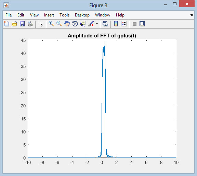Activate the Zoom Out magnifier tool

point(59,24)
